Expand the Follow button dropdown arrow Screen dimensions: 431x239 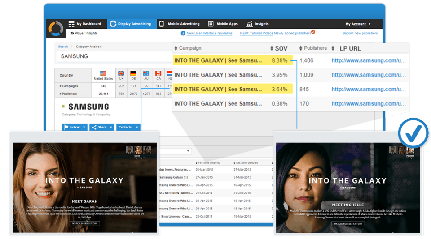(84, 127)
